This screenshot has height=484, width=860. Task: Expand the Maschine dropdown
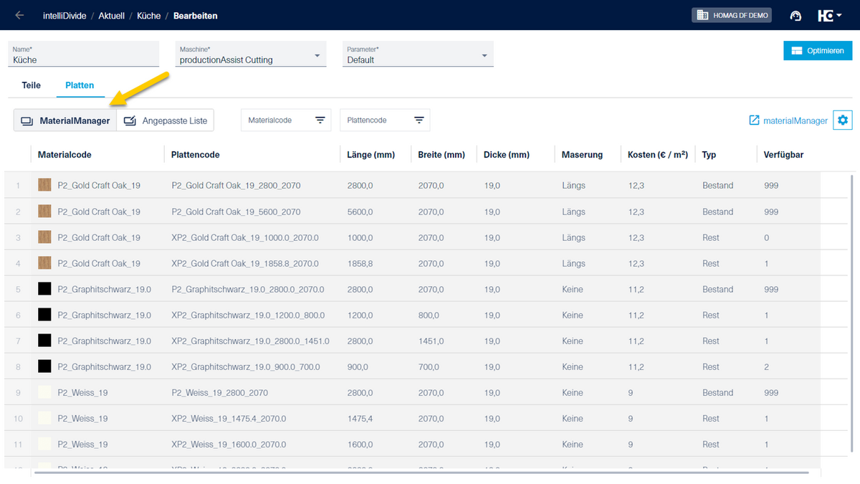tap(317, 56)
